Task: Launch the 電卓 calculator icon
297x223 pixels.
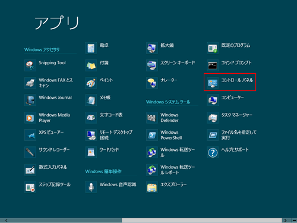Action: [91, 48]
